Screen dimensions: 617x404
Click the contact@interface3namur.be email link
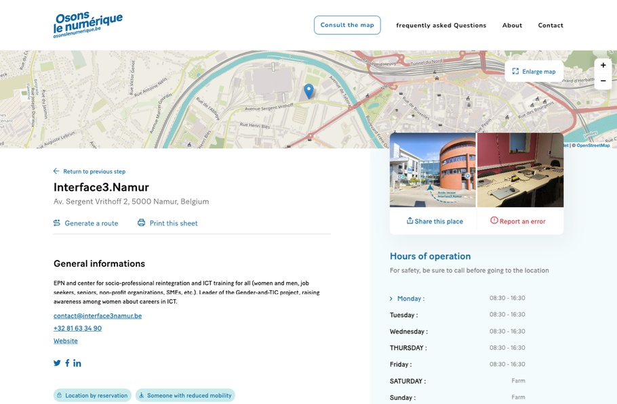[98, 316]
